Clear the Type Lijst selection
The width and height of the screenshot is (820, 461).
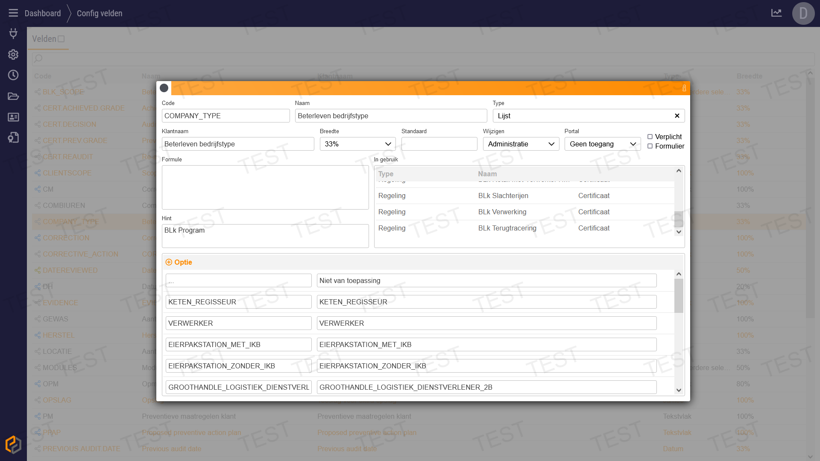(x=677, y=116)
